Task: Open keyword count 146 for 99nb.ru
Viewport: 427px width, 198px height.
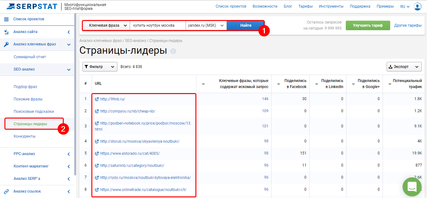Action: [x=265, y=99]
